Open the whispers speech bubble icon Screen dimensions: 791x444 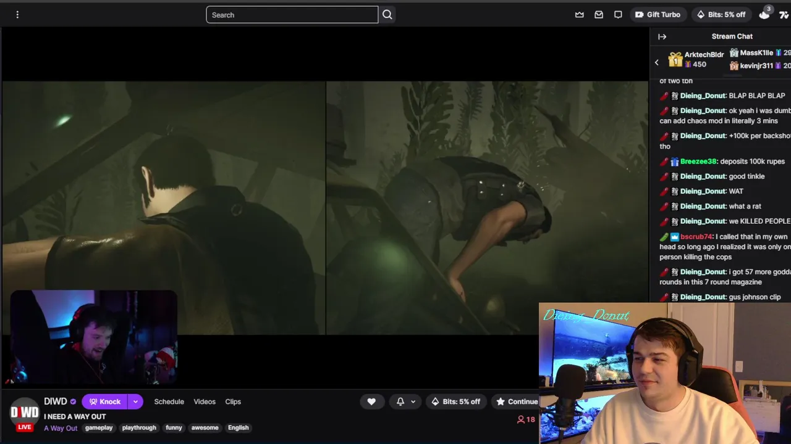coord(618,15)
